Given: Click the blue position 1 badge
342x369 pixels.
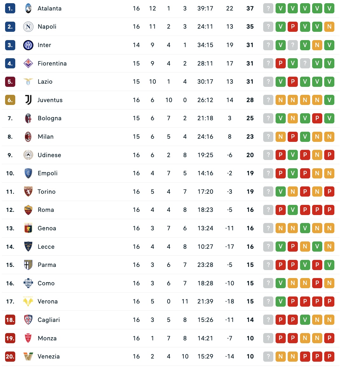Looking at the screenshot, I should tap(10, 9).
